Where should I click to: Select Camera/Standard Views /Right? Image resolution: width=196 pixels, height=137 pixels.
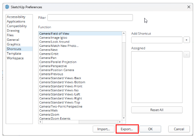[x=80, y=98]
